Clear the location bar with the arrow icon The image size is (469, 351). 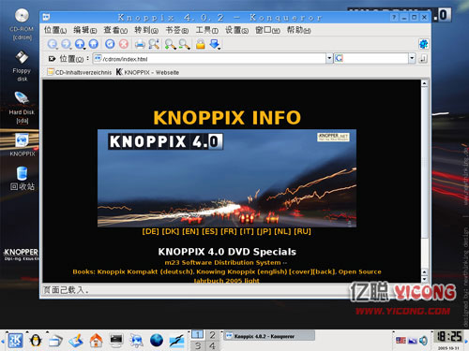[52, 58]
